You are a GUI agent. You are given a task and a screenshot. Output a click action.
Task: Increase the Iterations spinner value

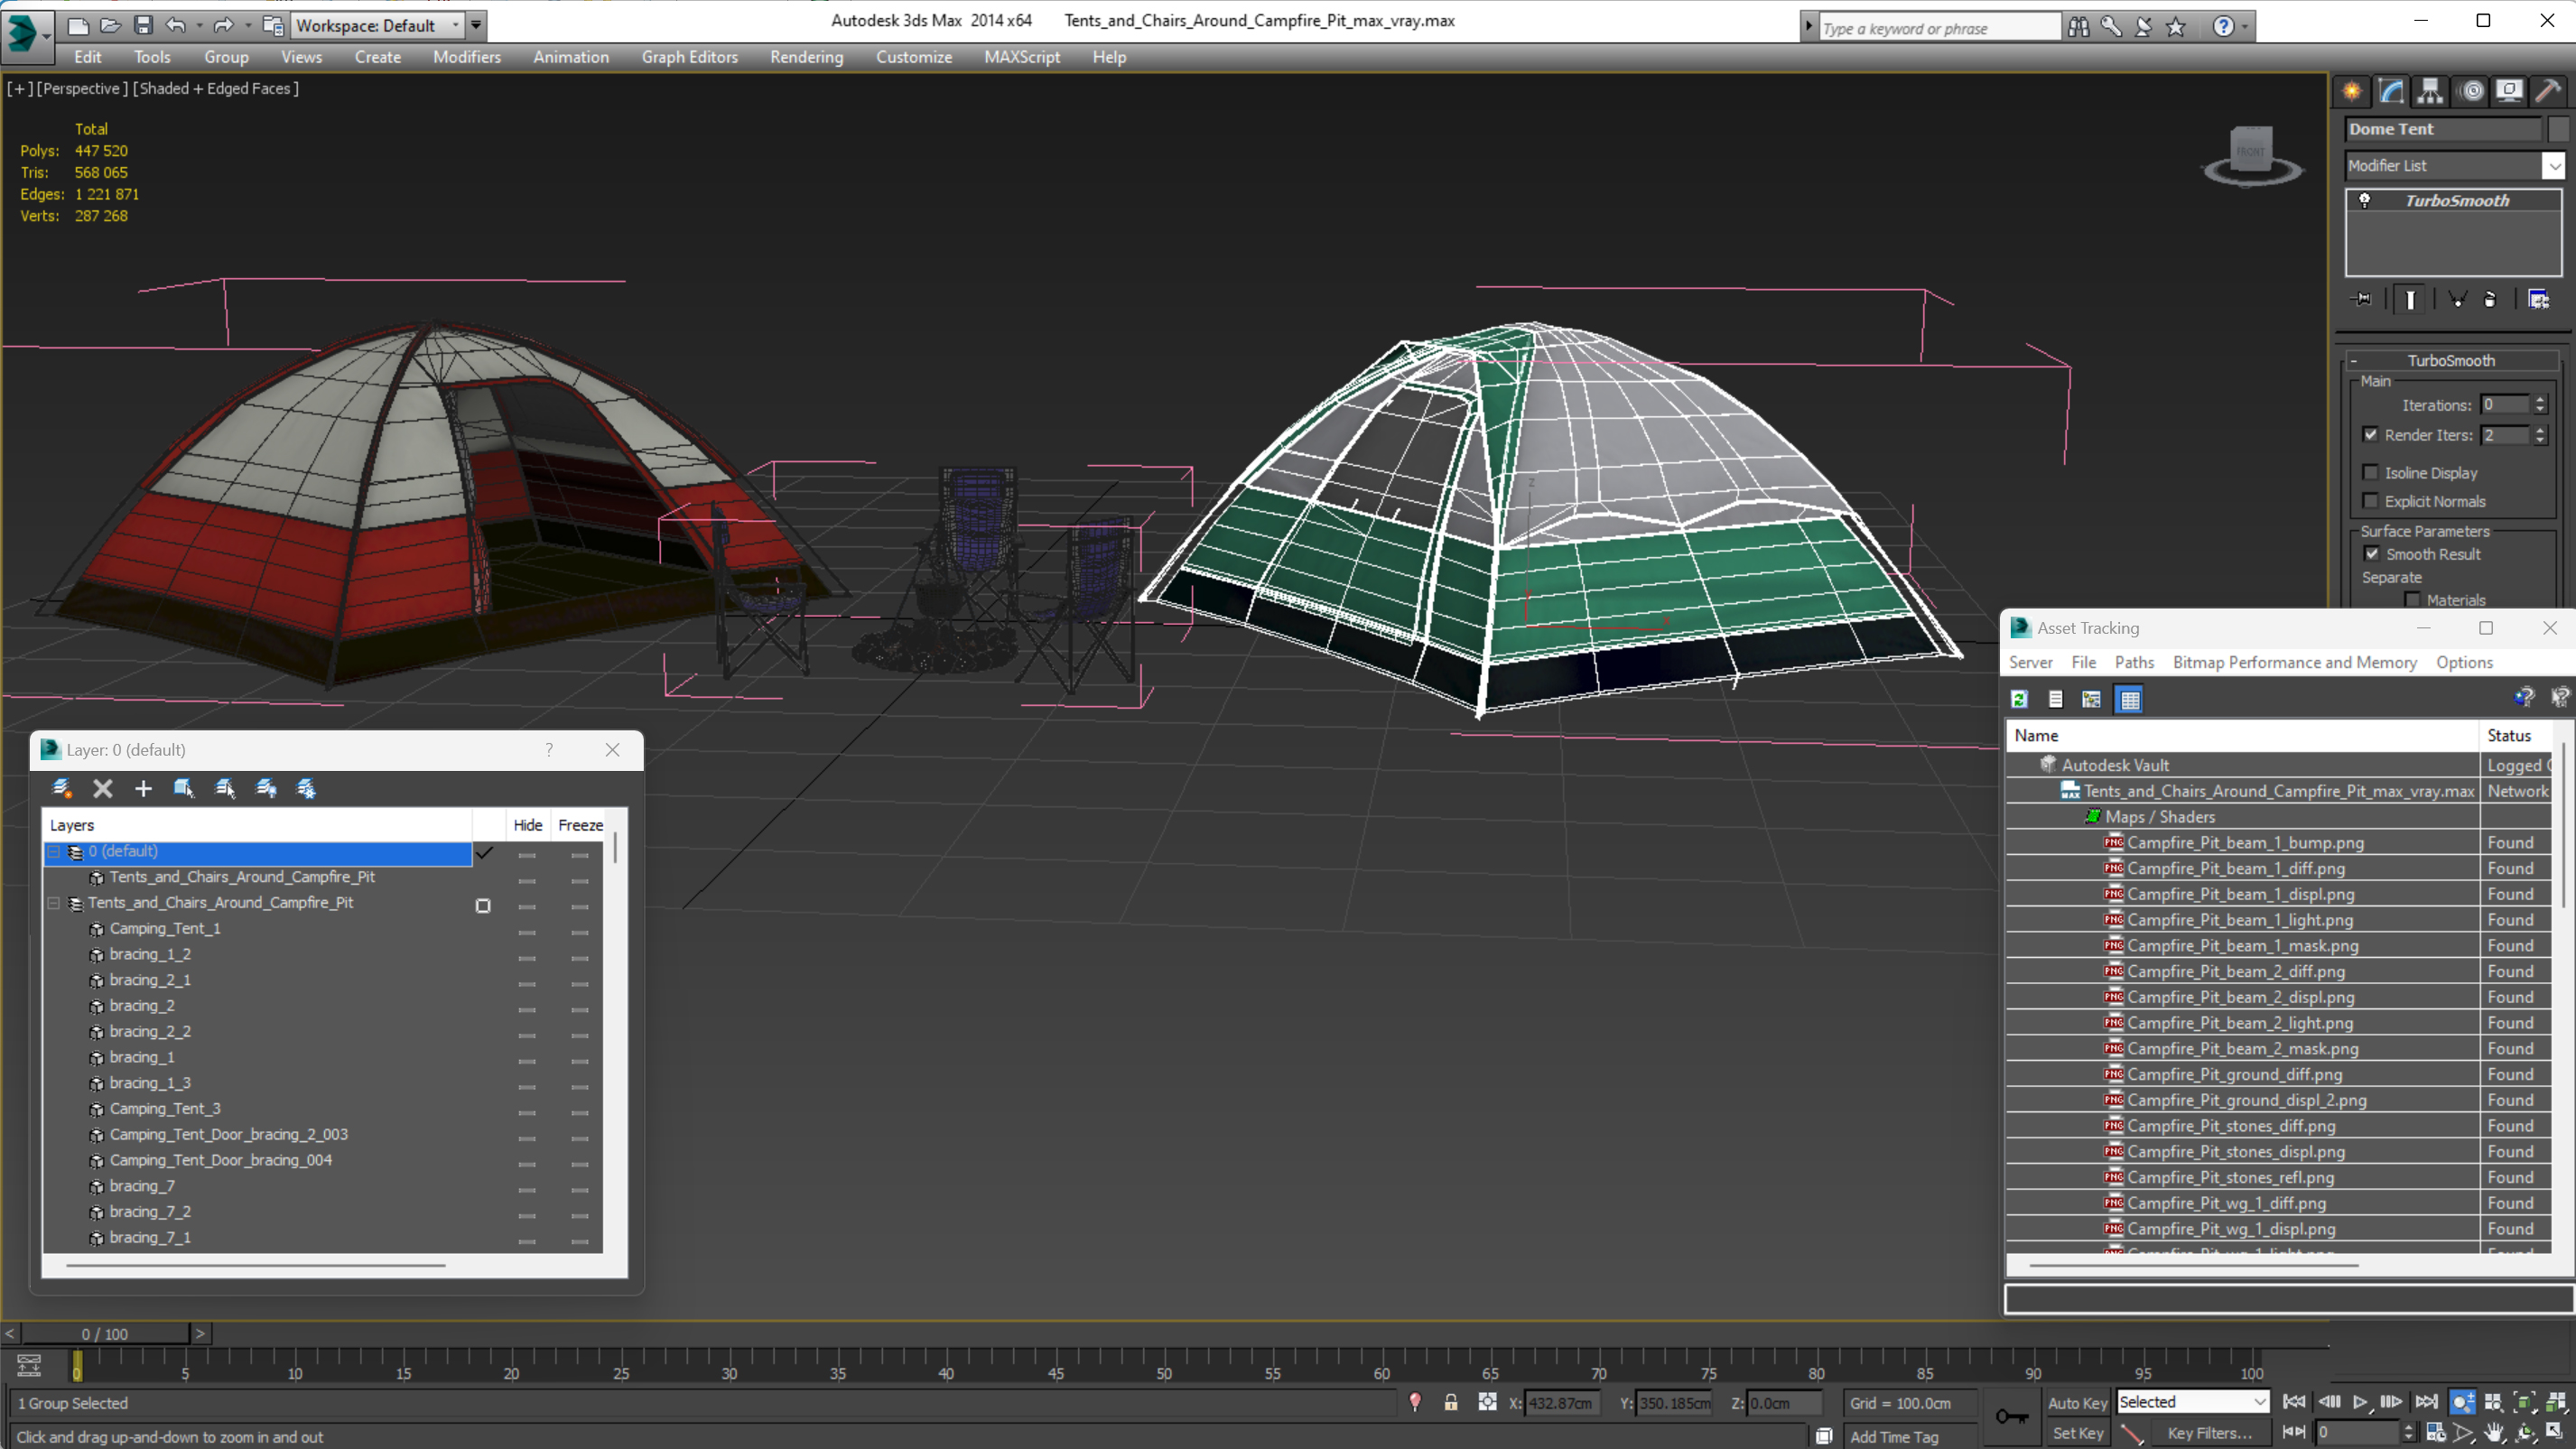[x=2539, y=399]
